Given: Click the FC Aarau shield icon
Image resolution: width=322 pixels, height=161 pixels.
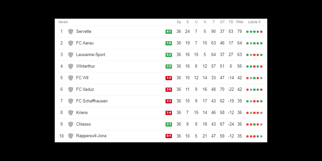Looking at the screenshot, I should click(71, 43).
